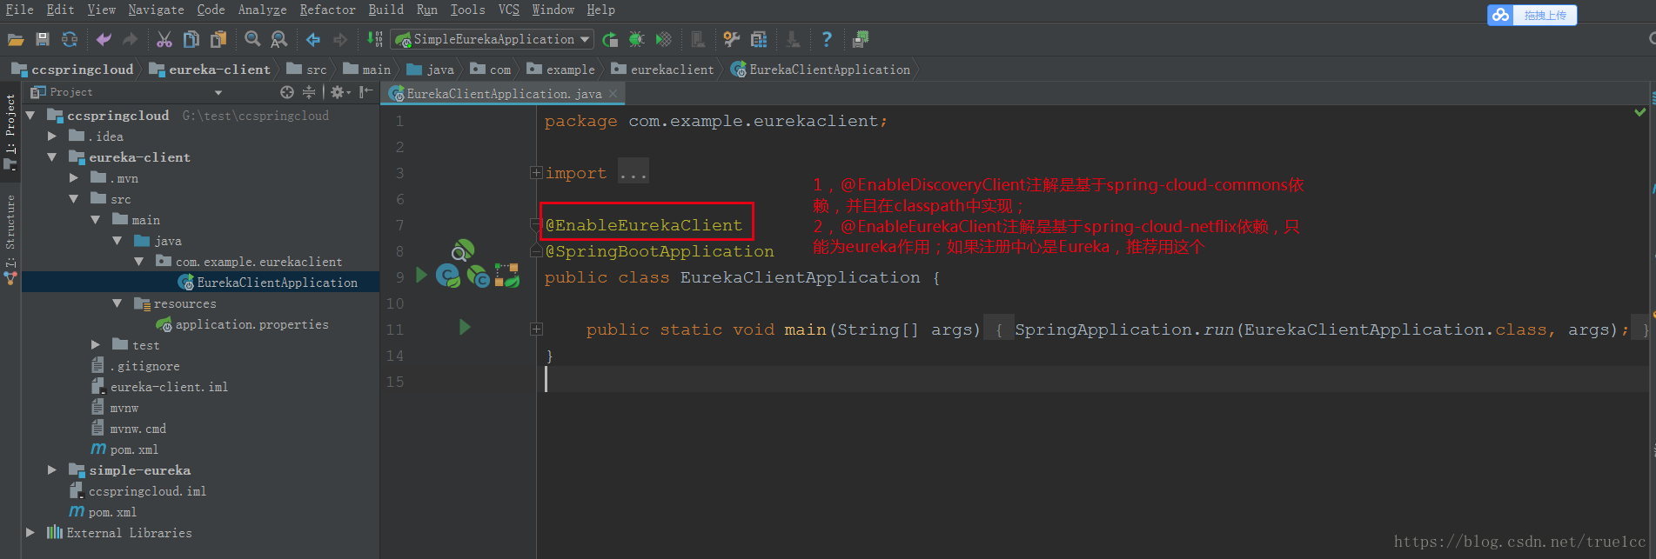Image resolution: width=1656 pixels, height=559 pixels.
Task: Click the Save All toolbar icon
Action: [43, 39]
